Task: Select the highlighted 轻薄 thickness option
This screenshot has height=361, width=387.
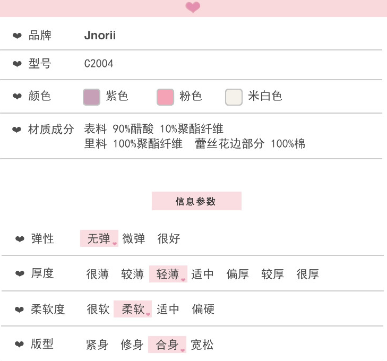Action: tap(168, 274)
